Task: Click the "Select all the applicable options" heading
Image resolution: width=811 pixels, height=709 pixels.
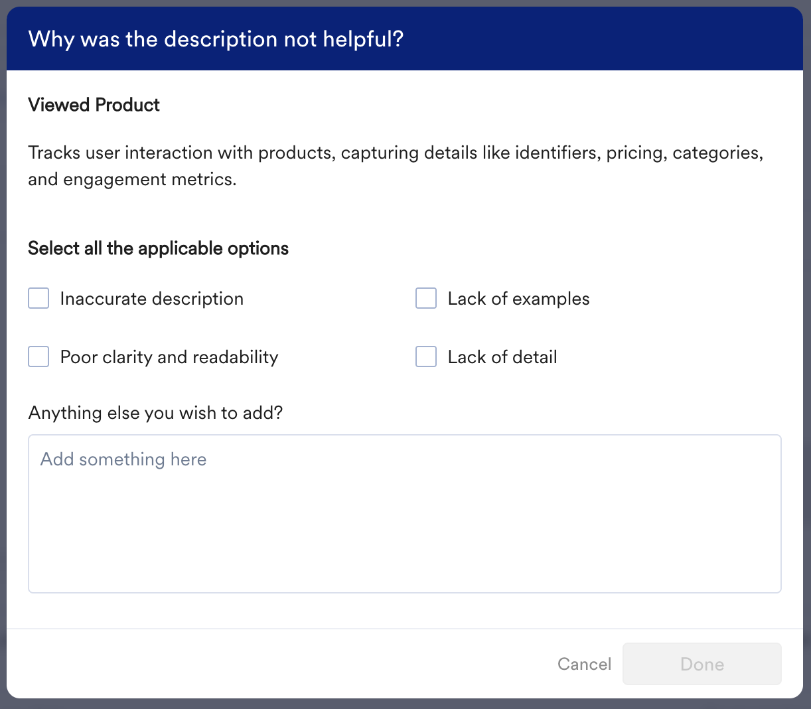Action: [x=158, y=248]
